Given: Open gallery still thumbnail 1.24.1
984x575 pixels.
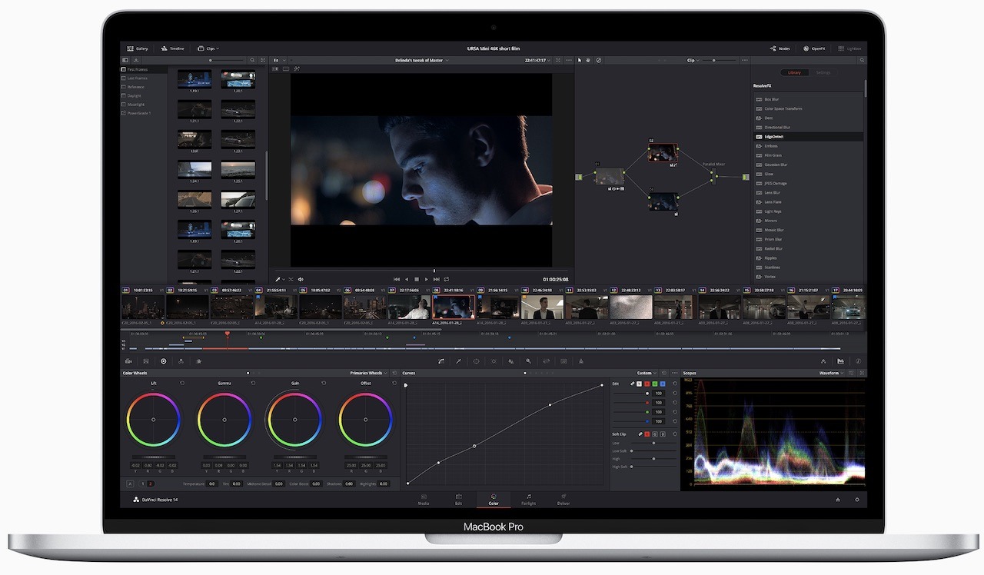Looking at the screenshot, I should pos(194,170).
